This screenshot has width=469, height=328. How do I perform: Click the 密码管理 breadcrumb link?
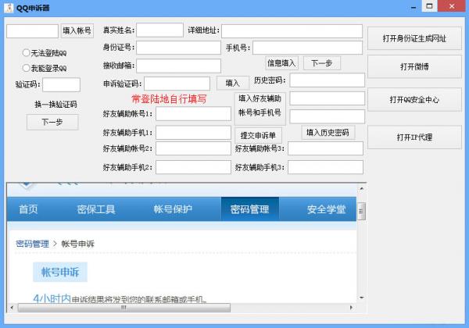(x=32, y=244)
